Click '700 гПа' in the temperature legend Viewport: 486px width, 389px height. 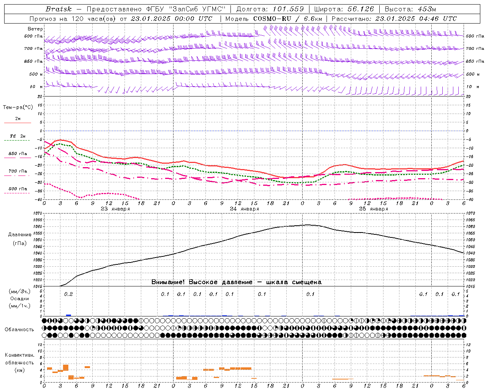pos(18,171)
